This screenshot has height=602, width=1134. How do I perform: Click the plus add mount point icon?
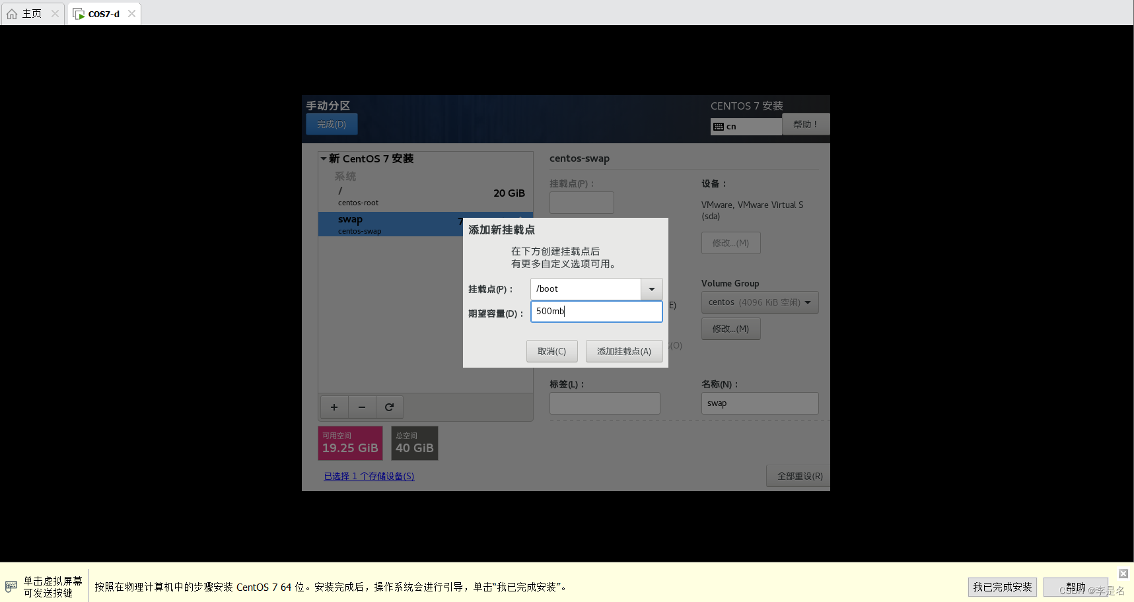point(334,407)
